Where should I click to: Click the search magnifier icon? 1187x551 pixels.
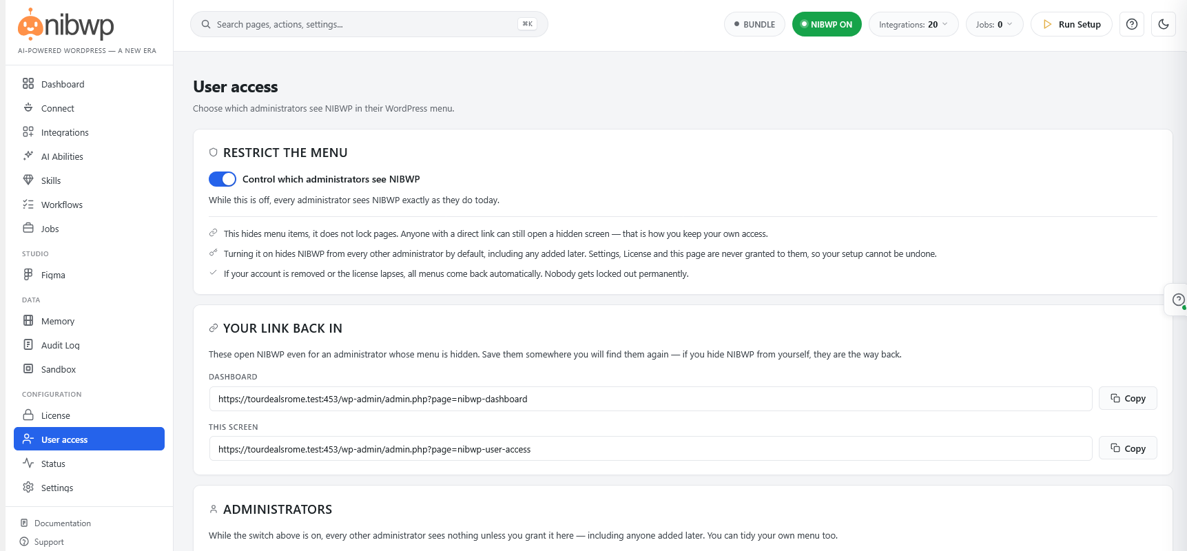click(206, 24)
